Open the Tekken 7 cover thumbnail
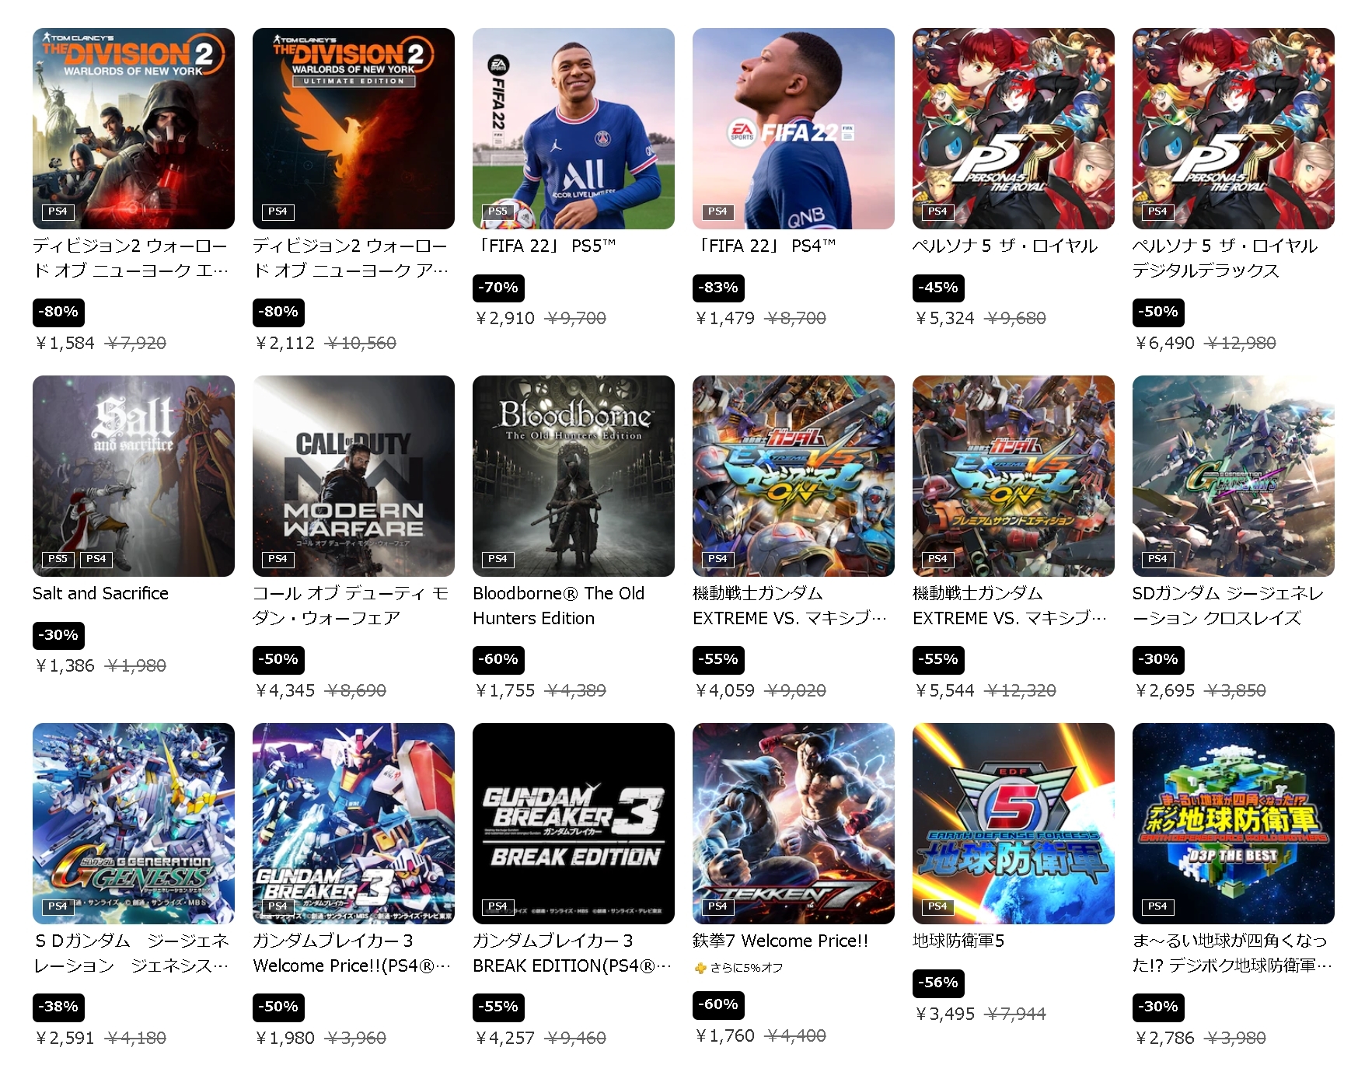 point(794,823)
